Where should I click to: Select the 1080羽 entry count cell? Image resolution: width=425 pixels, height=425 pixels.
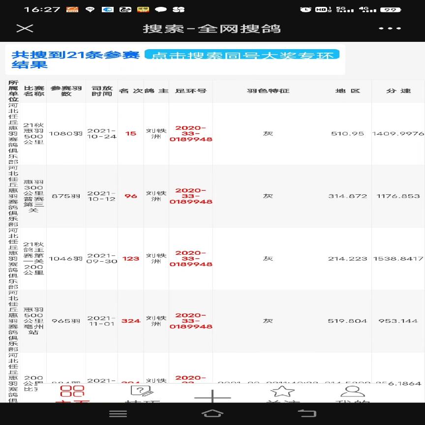pos(66,134)
